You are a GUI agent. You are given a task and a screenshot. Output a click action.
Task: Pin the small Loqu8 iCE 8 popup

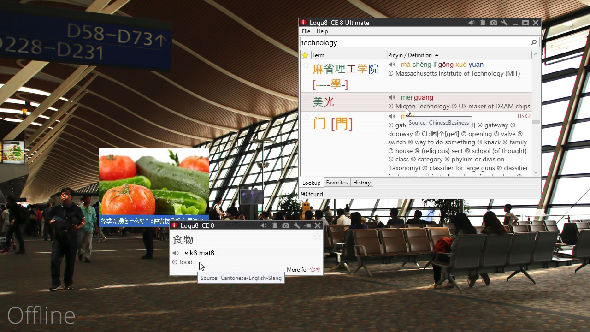point(307,225)
